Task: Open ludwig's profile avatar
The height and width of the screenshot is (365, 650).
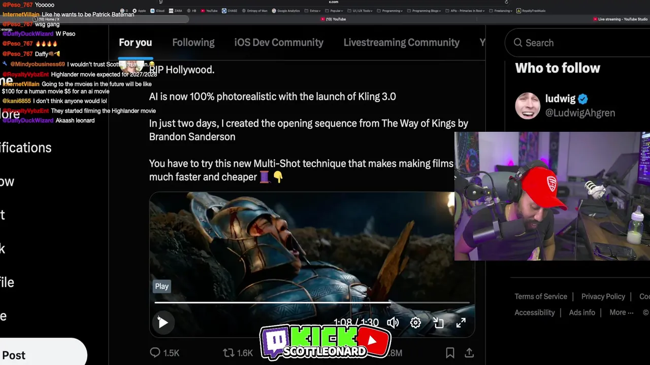Action: coord(528,105)
